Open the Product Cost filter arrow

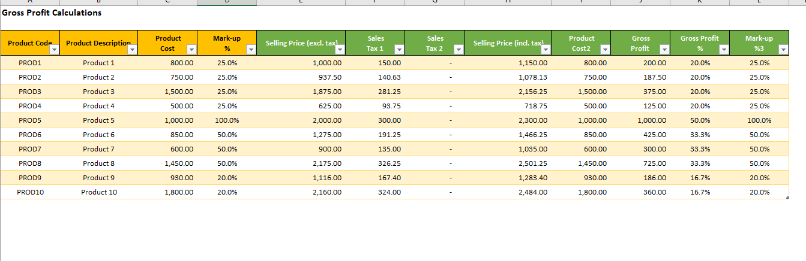(191, 50)
